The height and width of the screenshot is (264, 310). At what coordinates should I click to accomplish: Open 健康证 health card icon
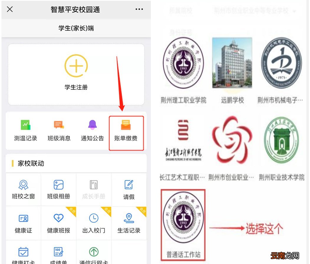pyautogui.click(x=23, y=218)
